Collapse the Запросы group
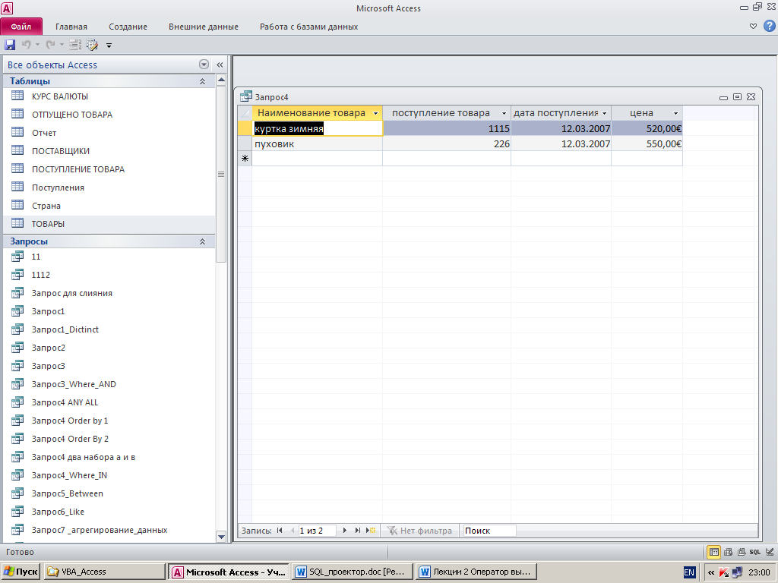Viewport: 778px width, 583px height. 202,241
